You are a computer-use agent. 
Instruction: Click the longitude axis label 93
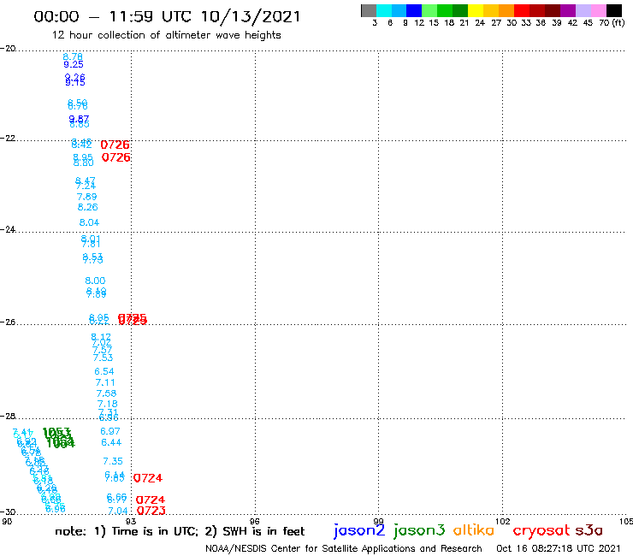point(131,521)
